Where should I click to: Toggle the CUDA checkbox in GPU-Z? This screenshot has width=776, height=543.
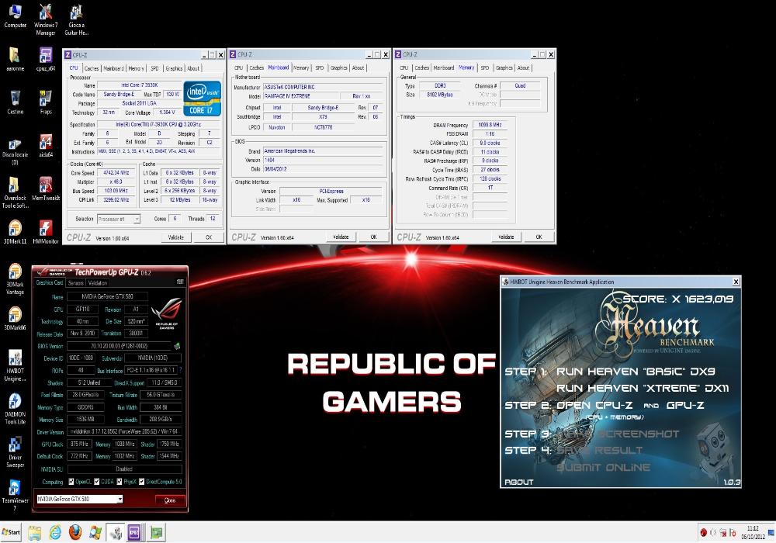97,482
